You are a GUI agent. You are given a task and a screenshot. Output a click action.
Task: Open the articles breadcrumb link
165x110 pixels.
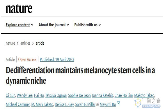(25, 43)
